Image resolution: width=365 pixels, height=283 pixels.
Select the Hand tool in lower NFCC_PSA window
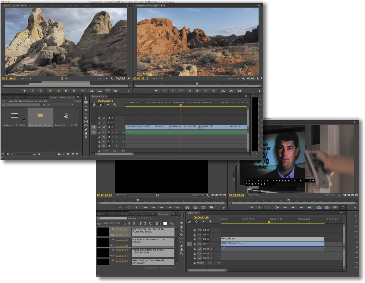[182, 250]
